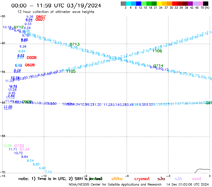Click the longitude axis label -12
The image size is (212, 187).
coord(44,176)
